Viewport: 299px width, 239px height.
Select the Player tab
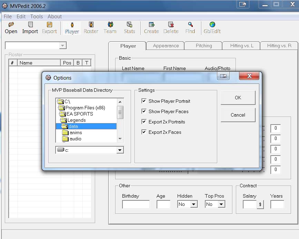click(x=128, y=46)
